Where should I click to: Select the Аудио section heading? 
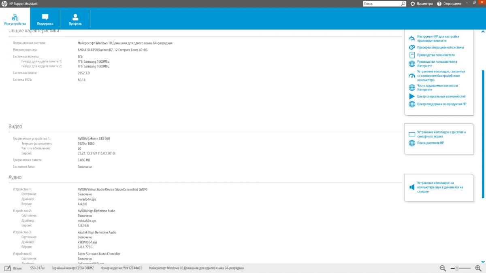pyautogui.click(x=15, y=177)
